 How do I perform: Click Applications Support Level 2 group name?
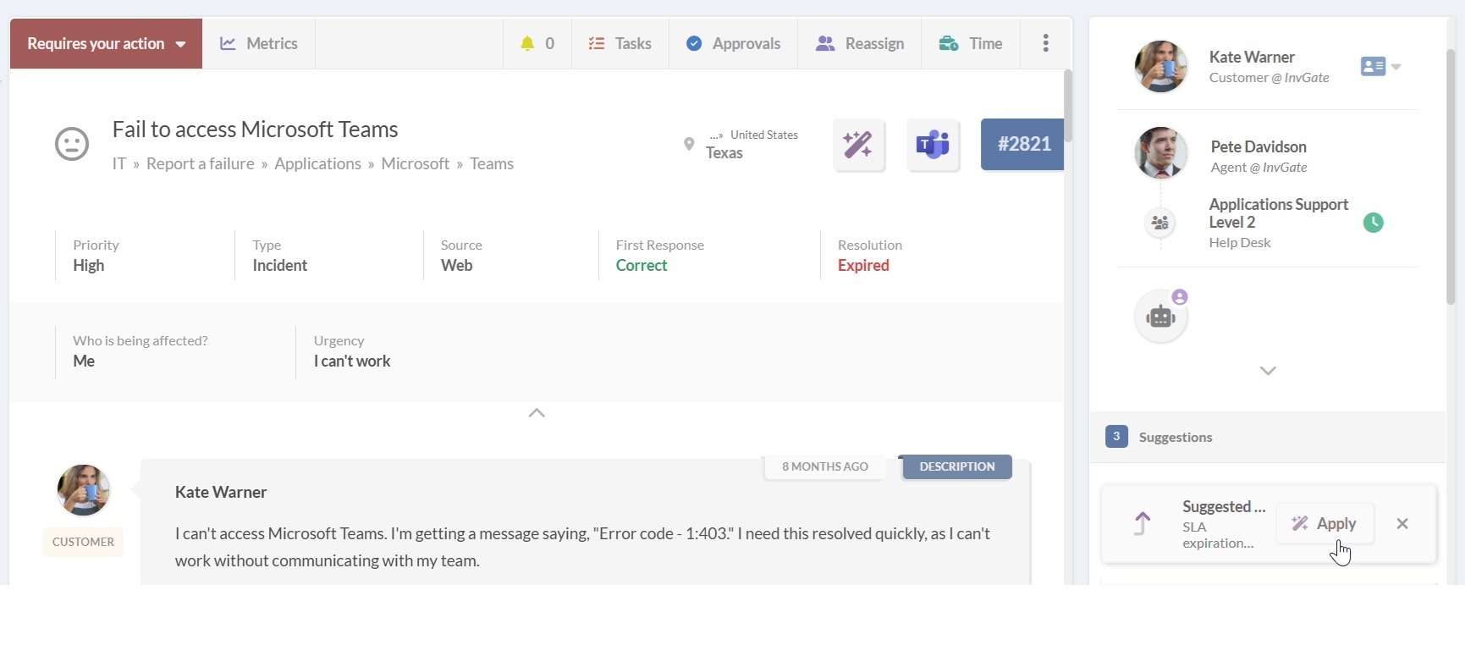pyautogui.click(x=1279, y=213)
